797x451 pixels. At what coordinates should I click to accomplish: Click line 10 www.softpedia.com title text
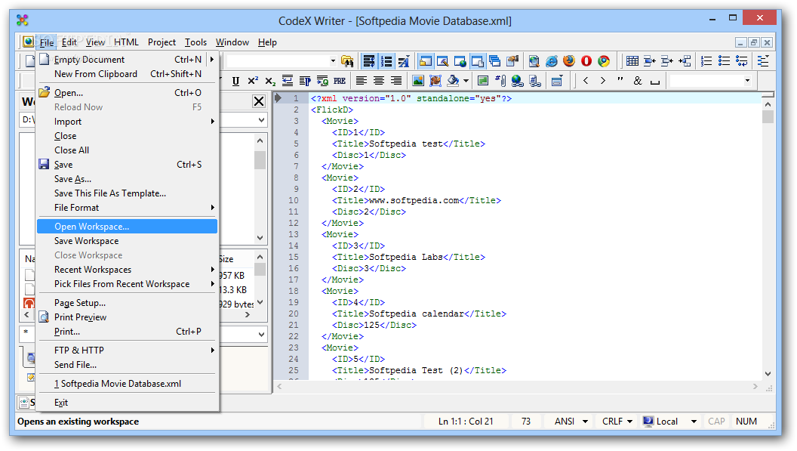click(x=414, y=200)
